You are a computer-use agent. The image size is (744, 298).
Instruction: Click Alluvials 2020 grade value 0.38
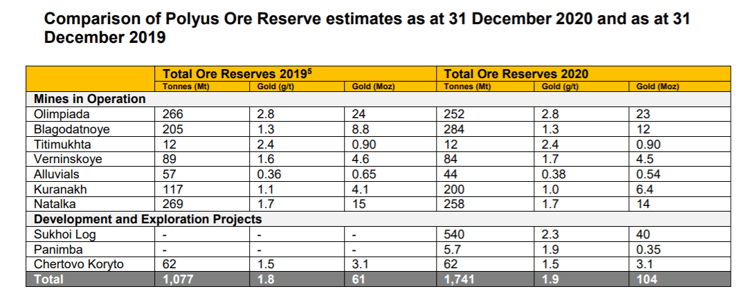(554, 174)
